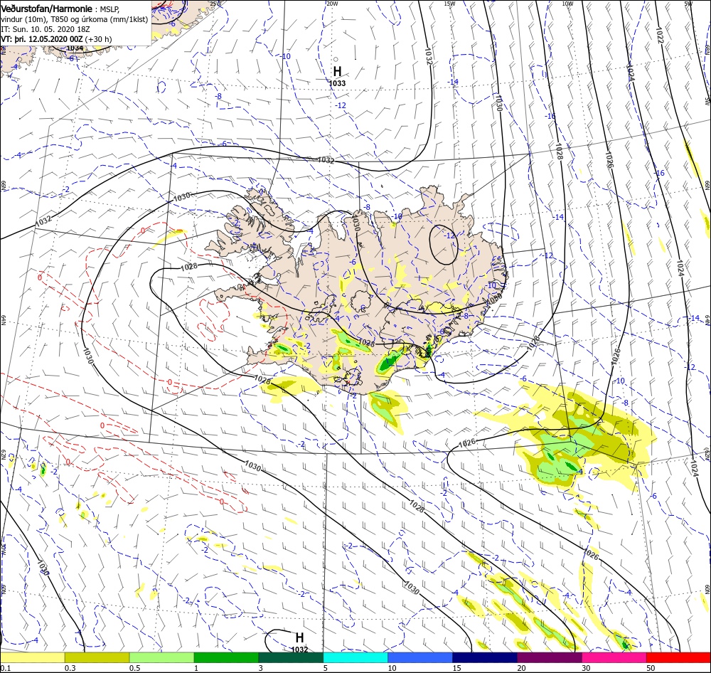Click the pale yellow 0.1–0.3 legend swatch

click(x=32, y=657)
